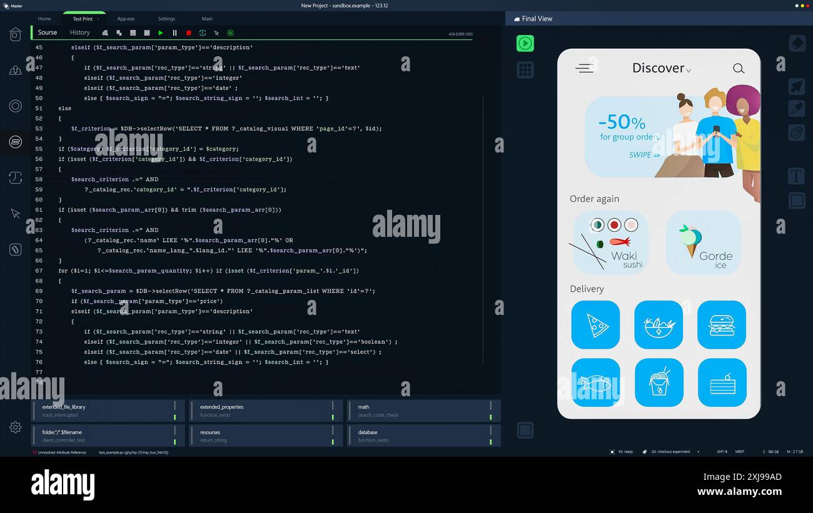The width and height of the screenshot is (813, 513).
Task: Select the Sourse view tab
Action: [48, 32]
